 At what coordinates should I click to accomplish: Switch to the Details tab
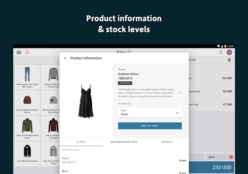click(167, 142)
